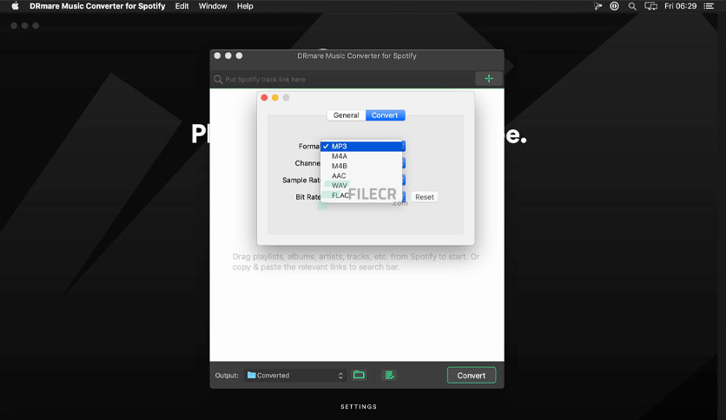
Task: Switch to the General tab
Action: [x=346, y=115]
